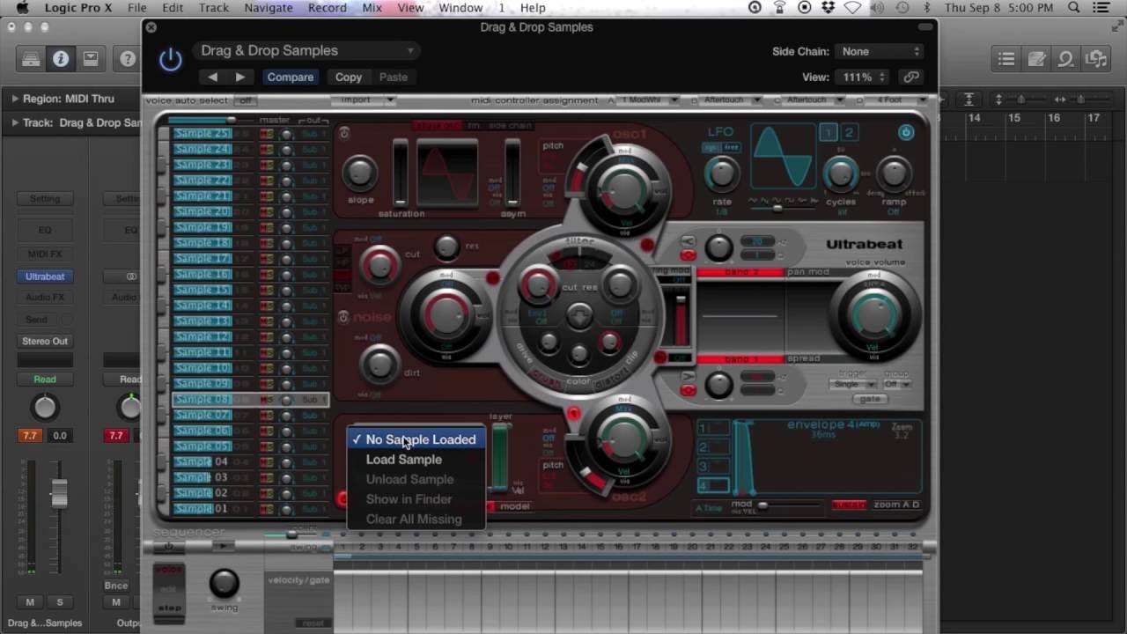Go to the next preset arrow
The height and width of the screenshot is (634, 1127).
coord(239,77)
